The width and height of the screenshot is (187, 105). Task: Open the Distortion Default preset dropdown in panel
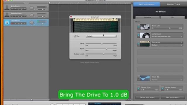(167, 45)
